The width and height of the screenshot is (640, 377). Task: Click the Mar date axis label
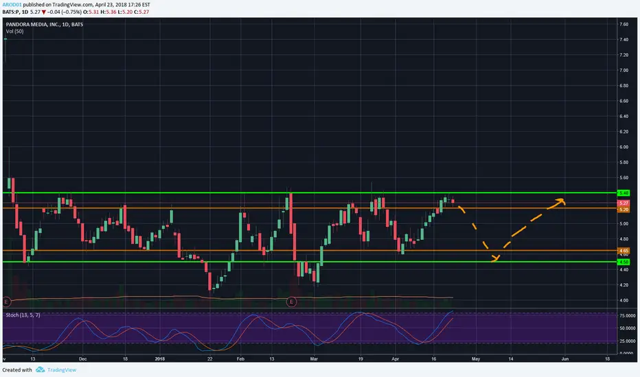click(x=314, y=359)
